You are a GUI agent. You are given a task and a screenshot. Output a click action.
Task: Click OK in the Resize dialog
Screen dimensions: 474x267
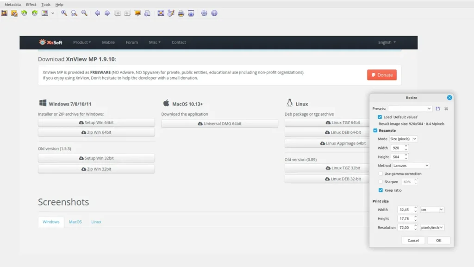click(x=439, y=241)
